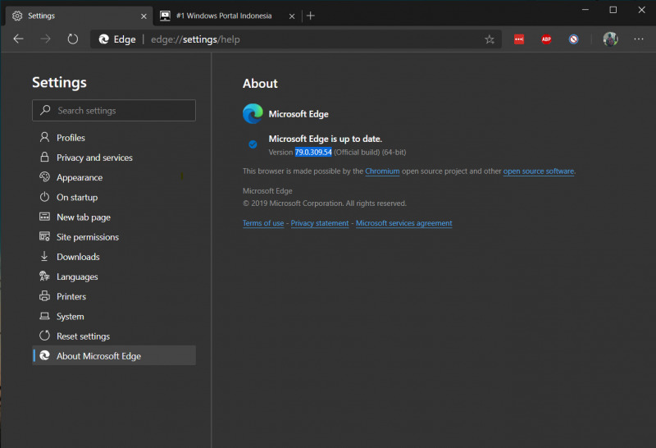Open the red LastPass extension icon
This screenshot has width=656, height=448.
click(x=519, y=39)
